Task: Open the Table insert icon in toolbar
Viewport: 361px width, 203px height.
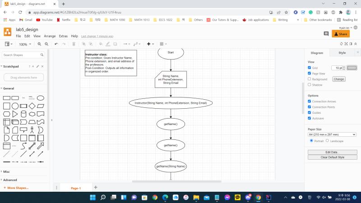Action: tap(163, 44)
